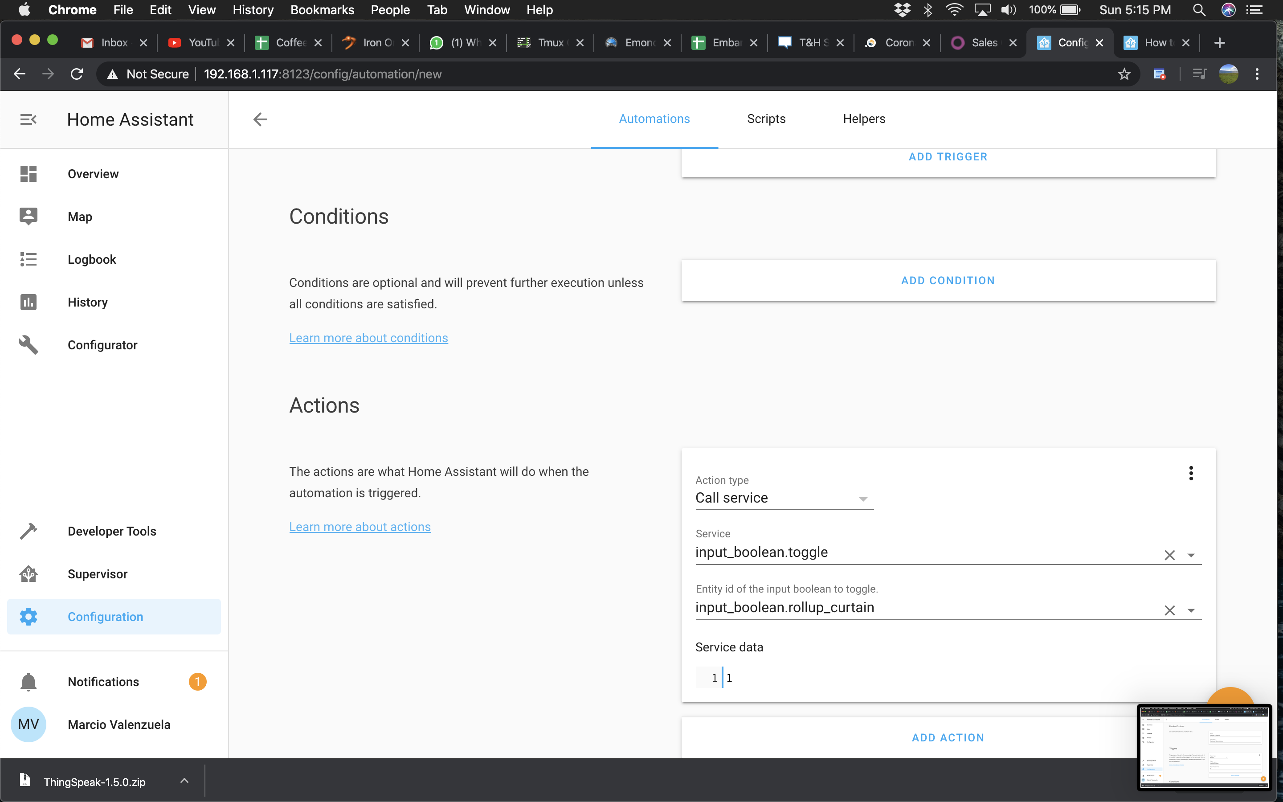The height and width of the screenshot is (802, 1283).
Task: Expand the entity id dropdown arrow
Action: pyautogui.click(x=1191, y=610)
